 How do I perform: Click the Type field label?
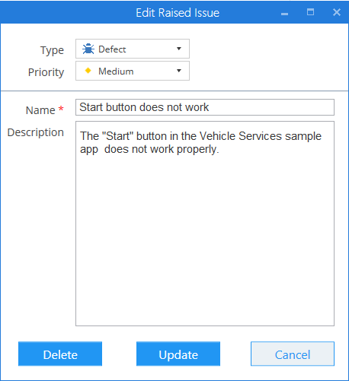[x=52, y=50]
